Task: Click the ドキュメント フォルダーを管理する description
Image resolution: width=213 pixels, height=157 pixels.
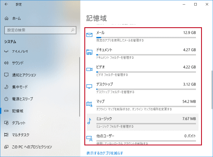Action: click(x=115, y=57)
